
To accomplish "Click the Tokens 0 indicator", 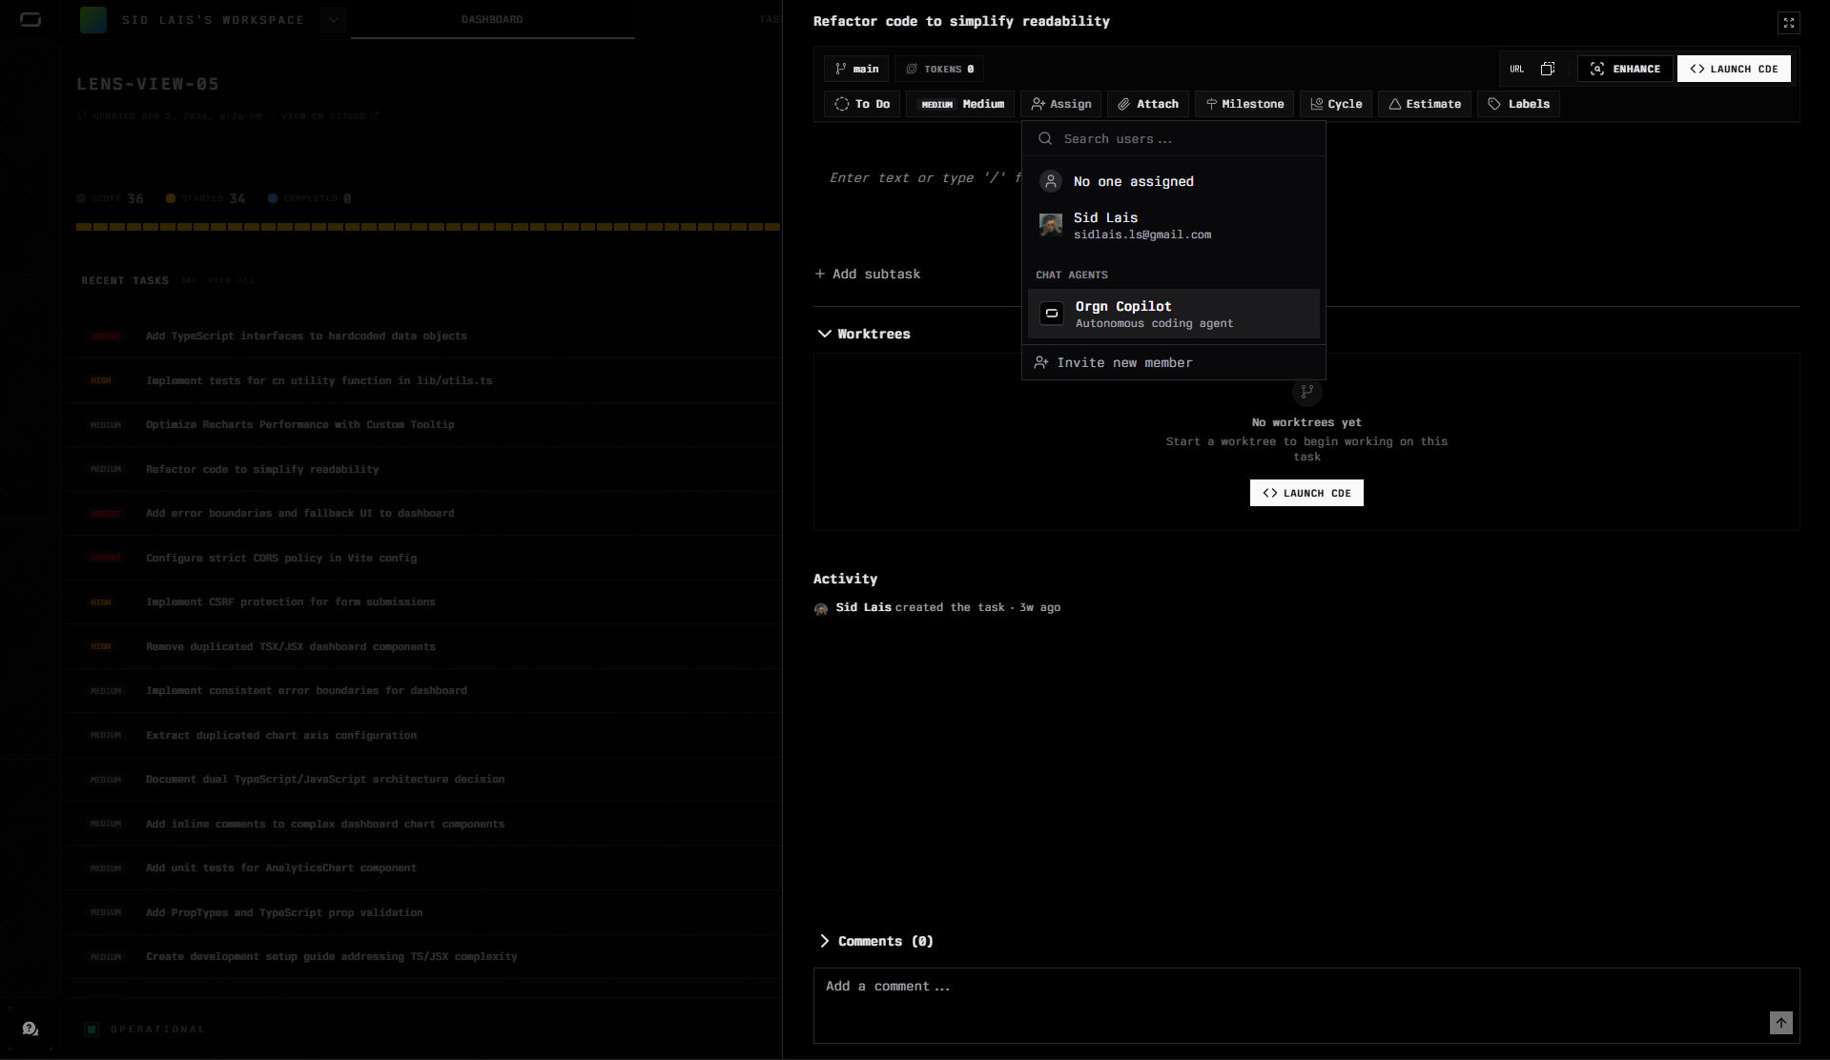I will (x=939, y=69).
